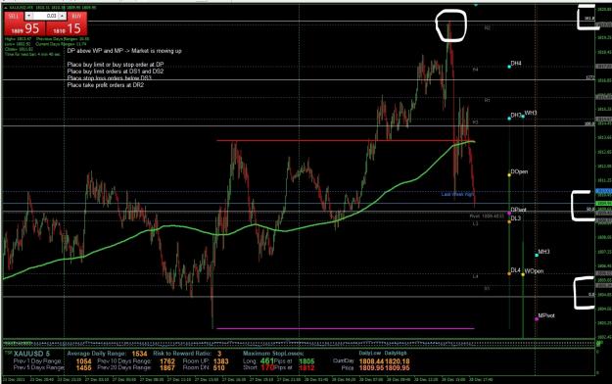Click Prev 20 Days Range value 1867
Screen dimensions: 612x384
point(167,367)
